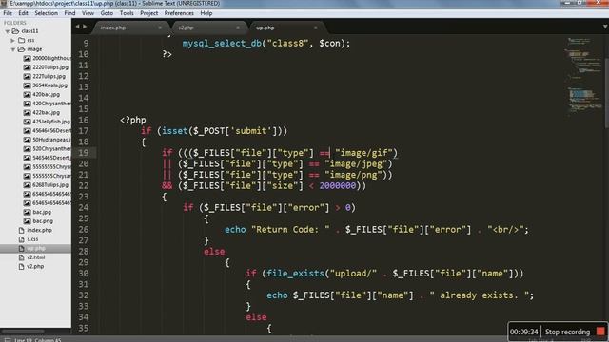Open 20000Lighthouse image in sidebar

tap(51, 58)
